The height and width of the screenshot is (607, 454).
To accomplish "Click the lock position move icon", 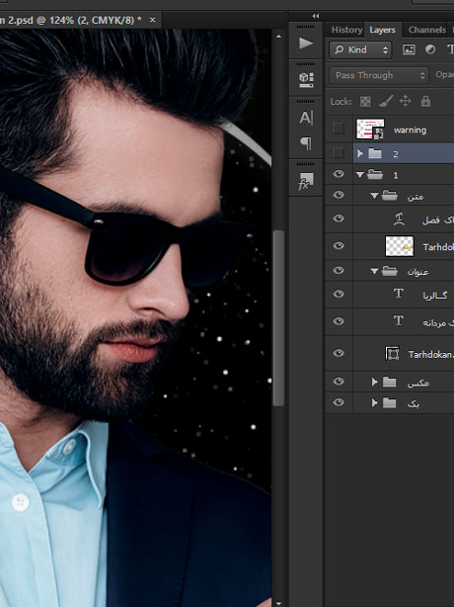I will click(x=406, y=102).
